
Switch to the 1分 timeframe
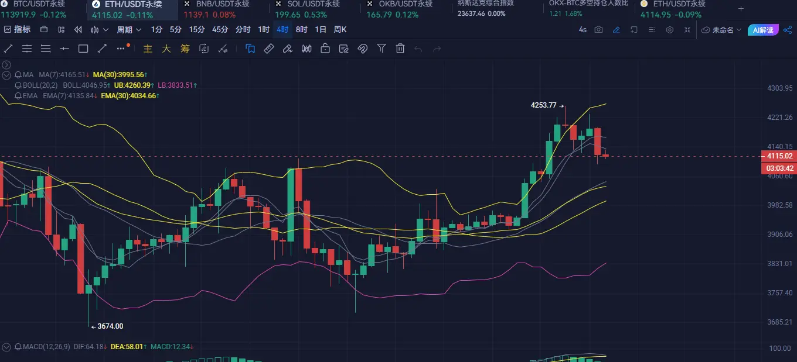156,29
